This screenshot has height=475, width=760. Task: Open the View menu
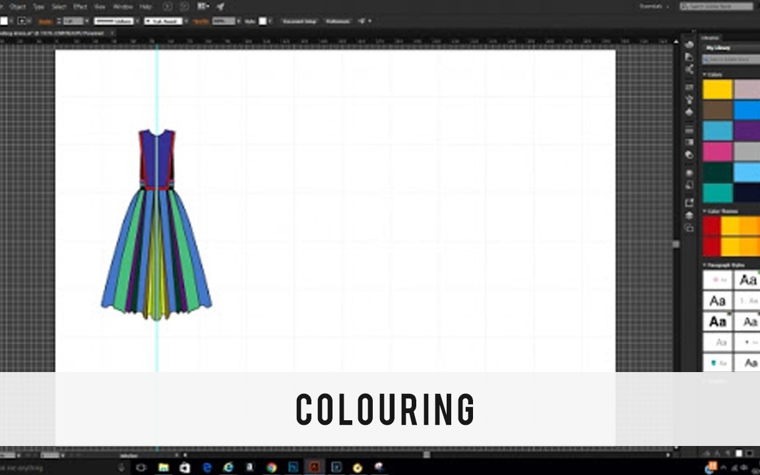(x=100, y=7)
